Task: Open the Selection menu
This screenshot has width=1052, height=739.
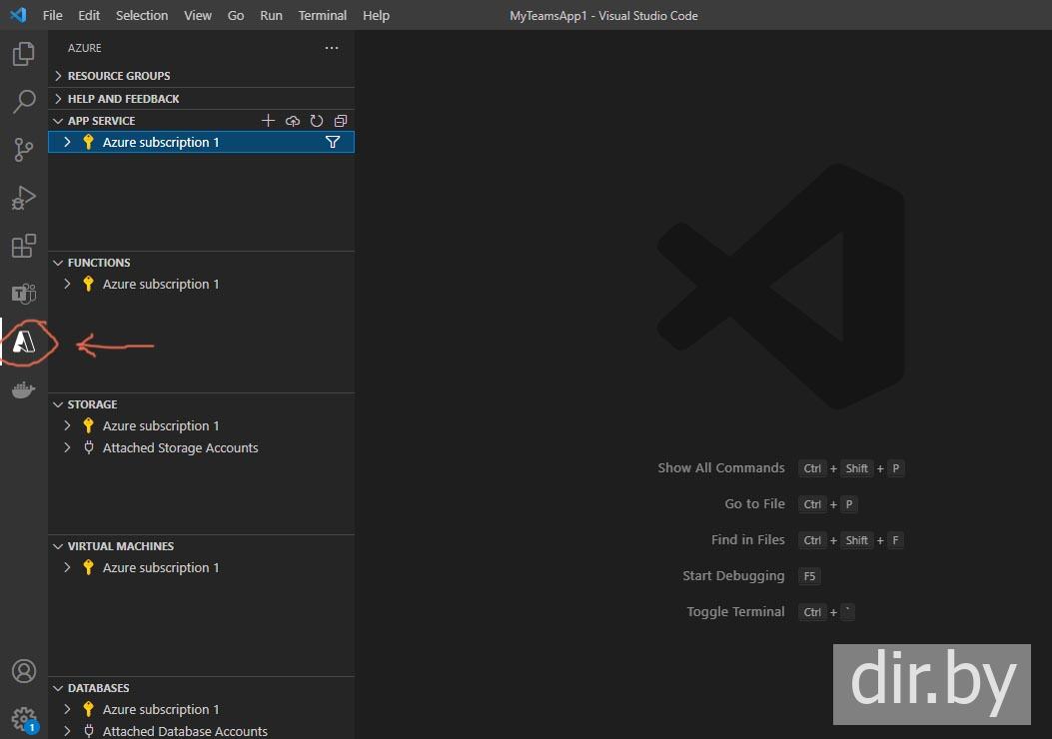Action: pyautogui.click(x=142, y=16)
